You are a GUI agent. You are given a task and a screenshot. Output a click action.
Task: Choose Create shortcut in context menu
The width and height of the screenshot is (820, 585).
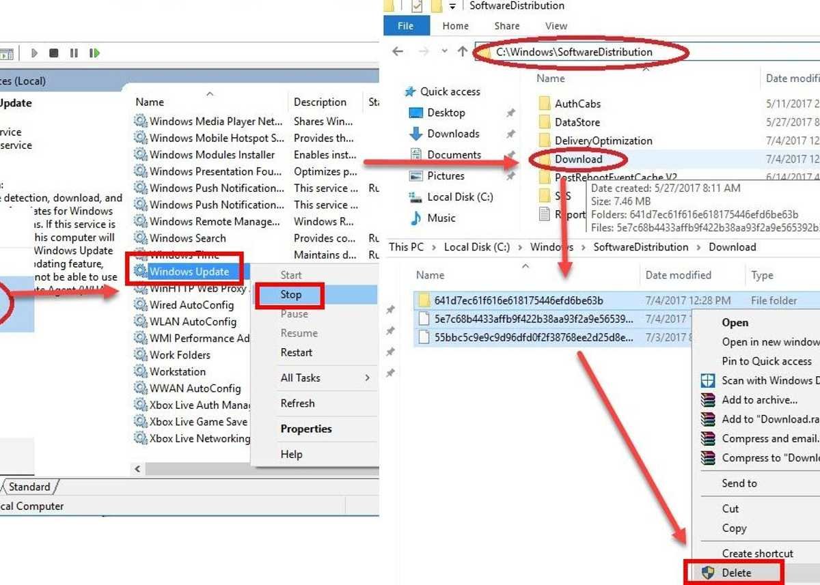(758, 554)
